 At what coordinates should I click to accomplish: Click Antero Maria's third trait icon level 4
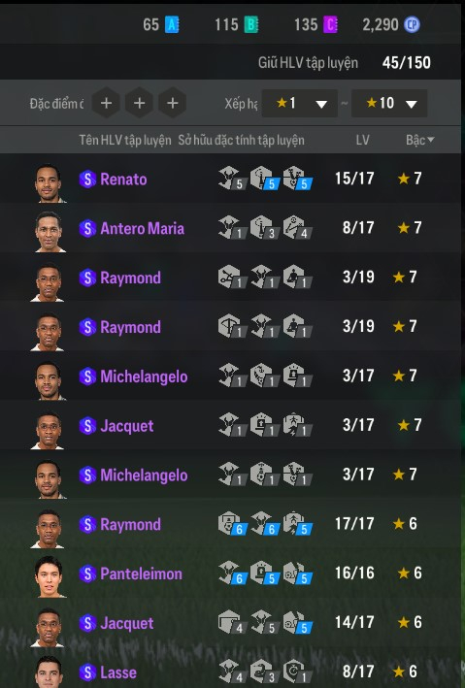[298, 228]
